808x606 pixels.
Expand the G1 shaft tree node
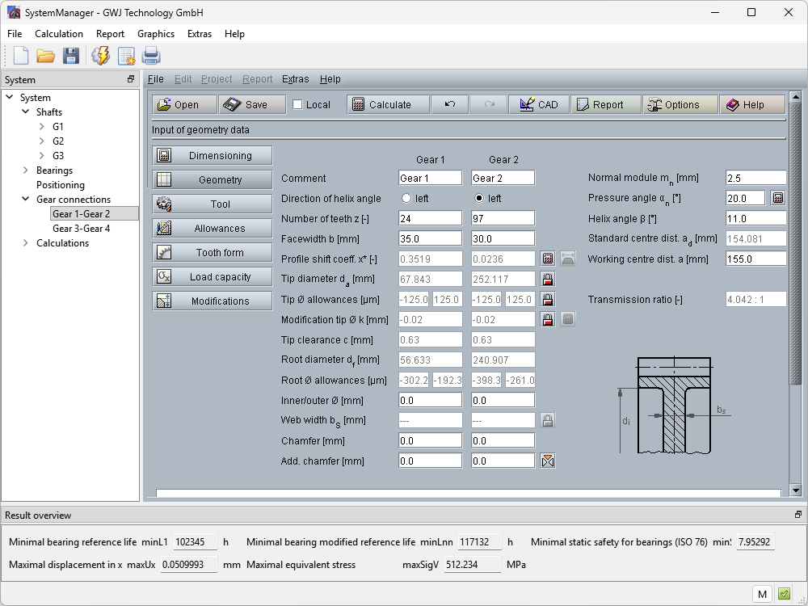coord(42,127)
